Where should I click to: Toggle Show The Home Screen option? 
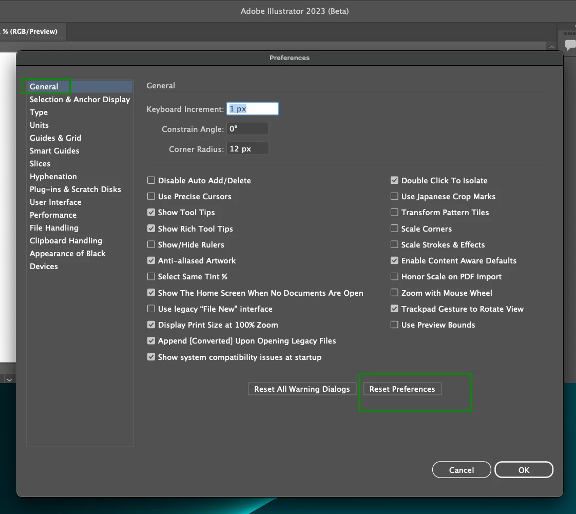point(151,293)
